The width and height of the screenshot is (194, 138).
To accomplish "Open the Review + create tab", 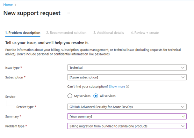I will click(145, 33).
